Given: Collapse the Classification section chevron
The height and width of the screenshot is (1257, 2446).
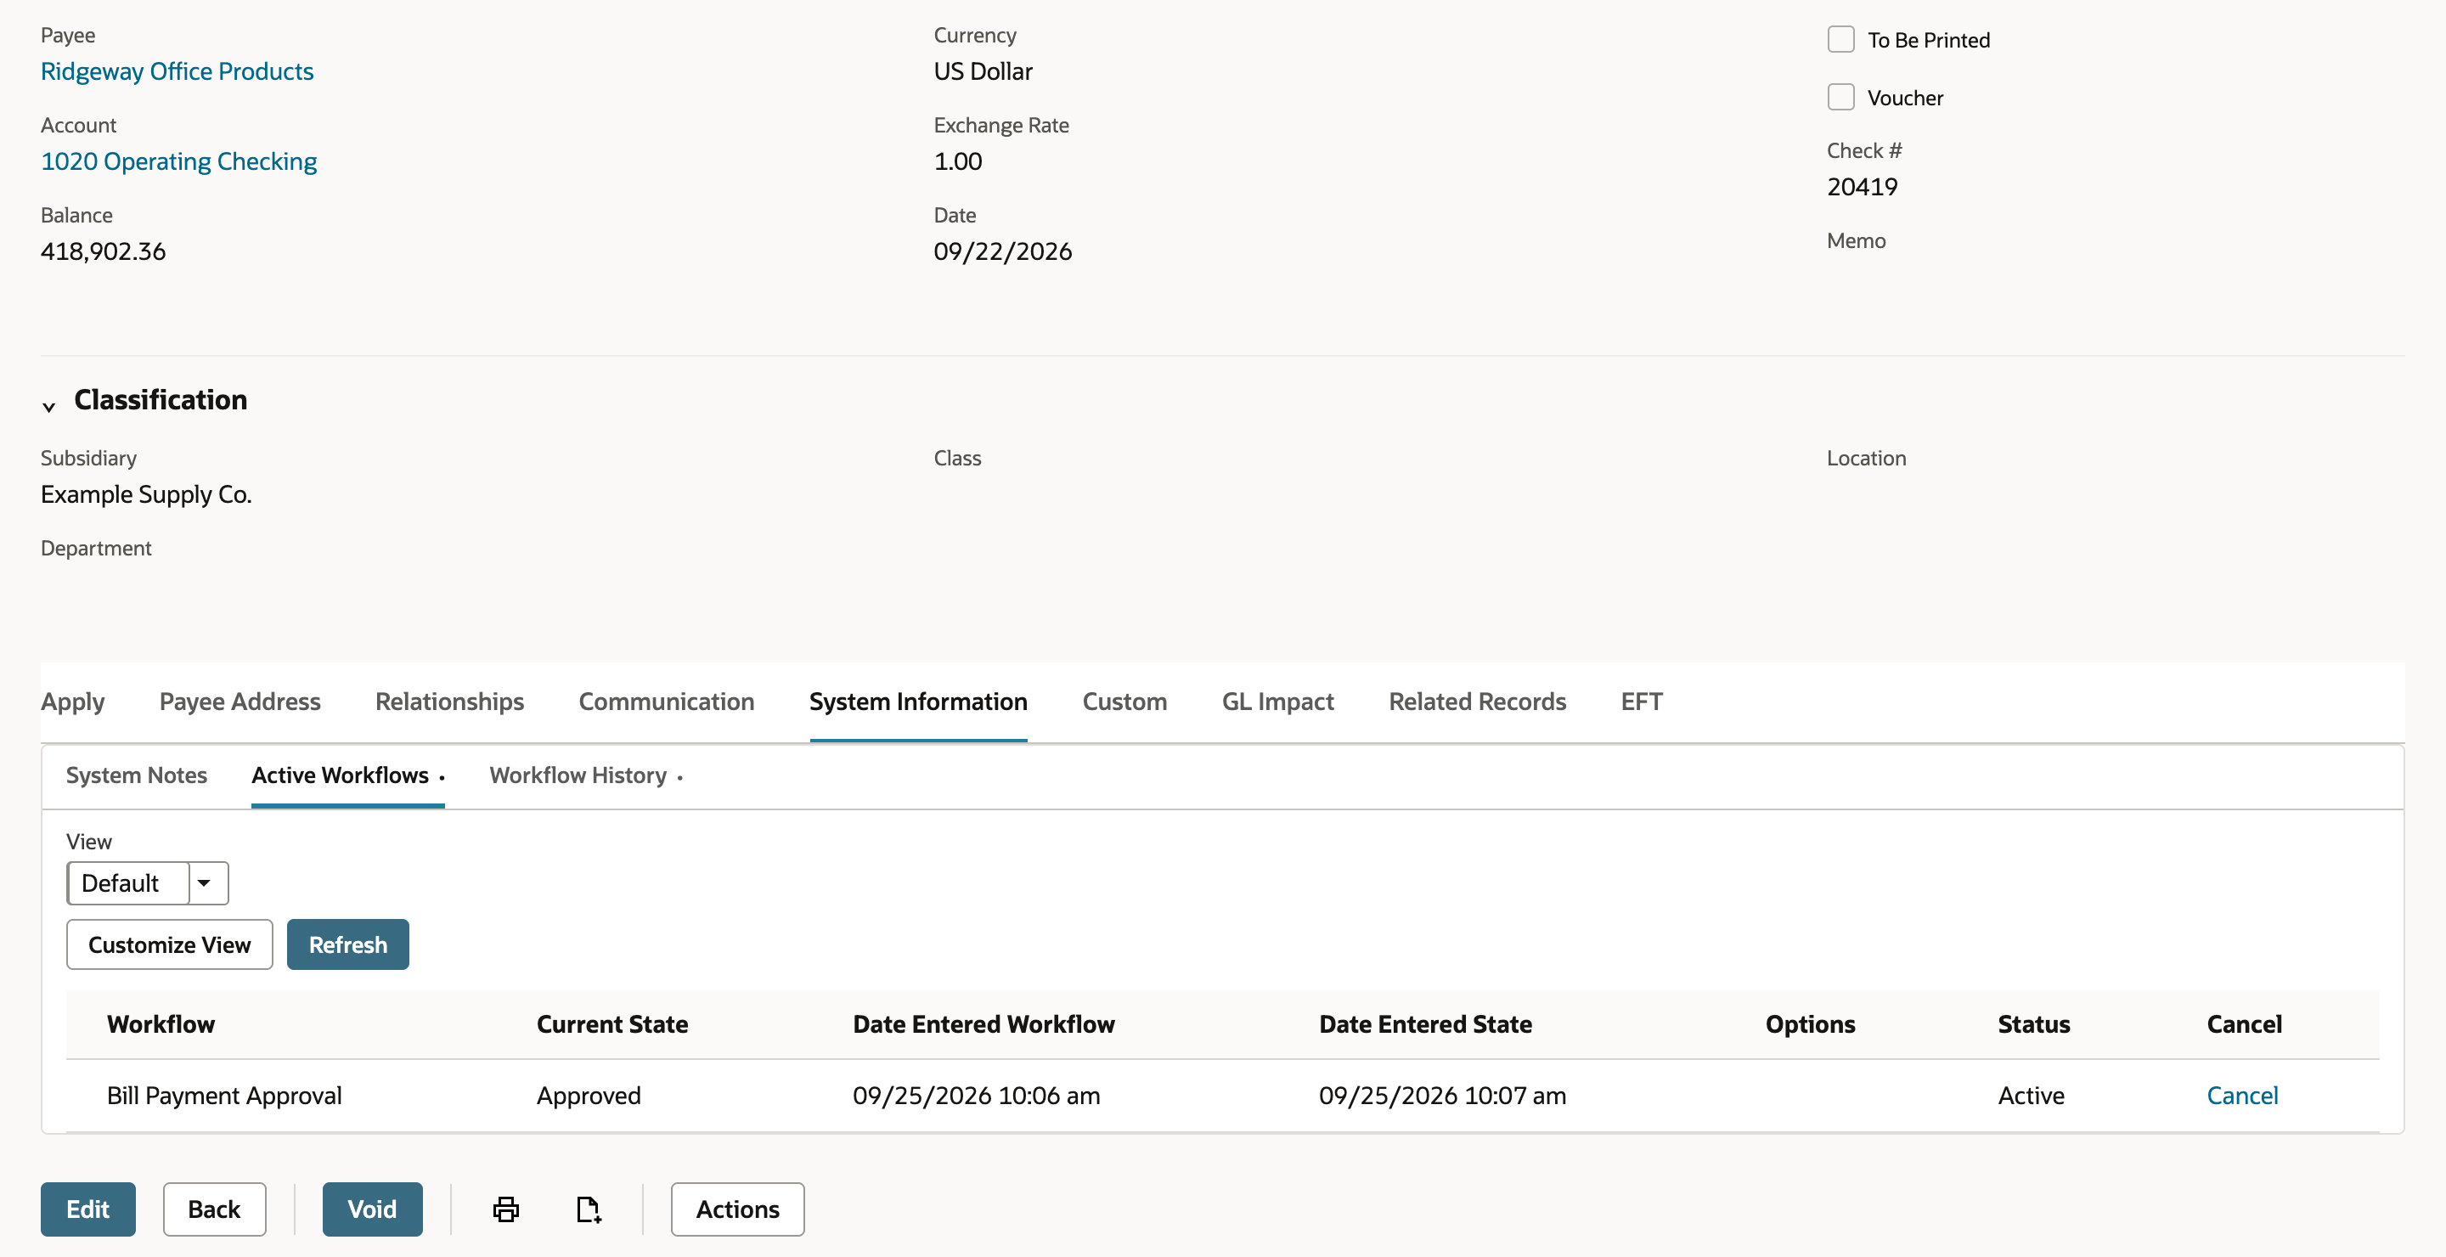Looking at the screenshot, I should click(49, 408).
